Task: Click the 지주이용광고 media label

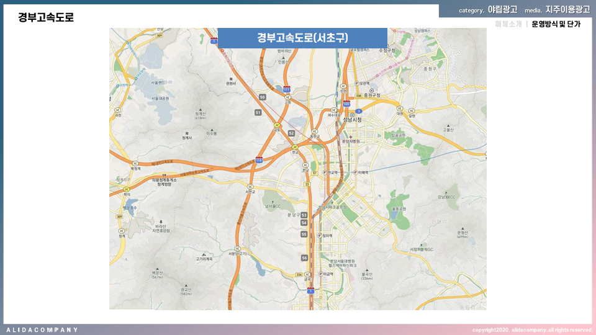Action: point(567,10)
